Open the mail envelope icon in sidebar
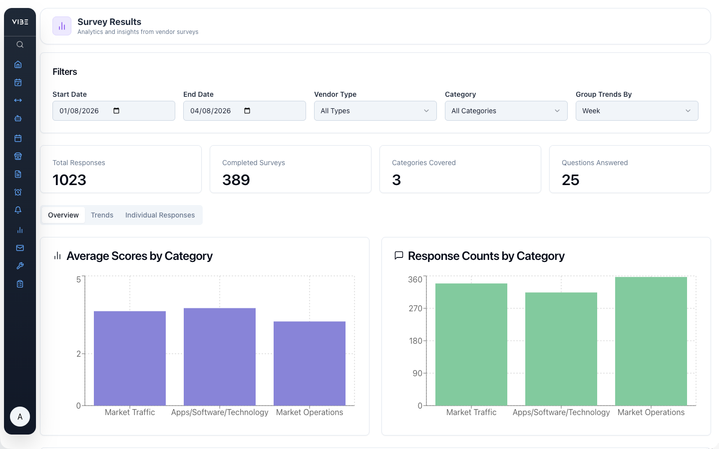 tap(19, 248)
